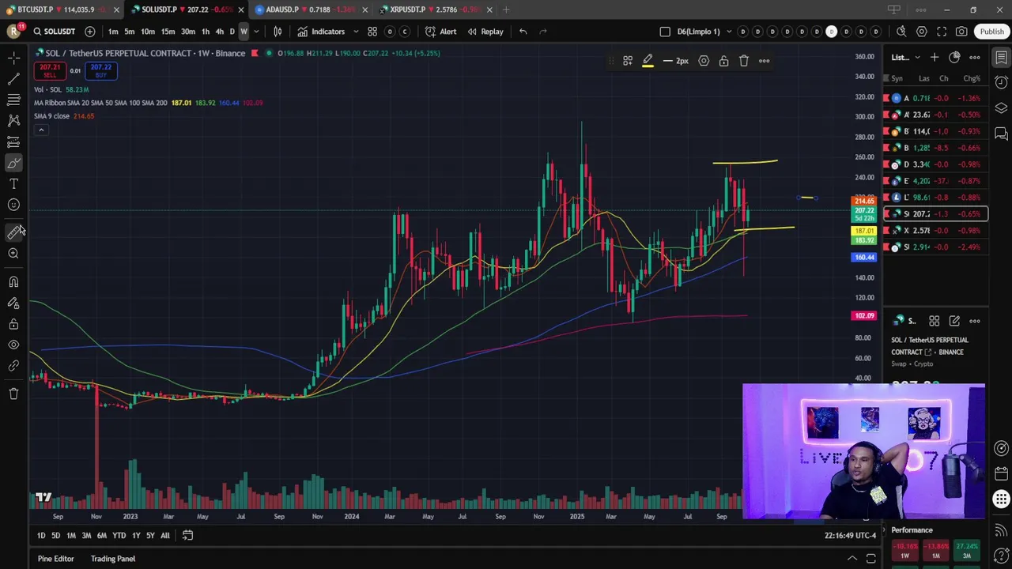Undo the last chart action
The width and height of the screenshot is (1012, 569).
point(523,32)
